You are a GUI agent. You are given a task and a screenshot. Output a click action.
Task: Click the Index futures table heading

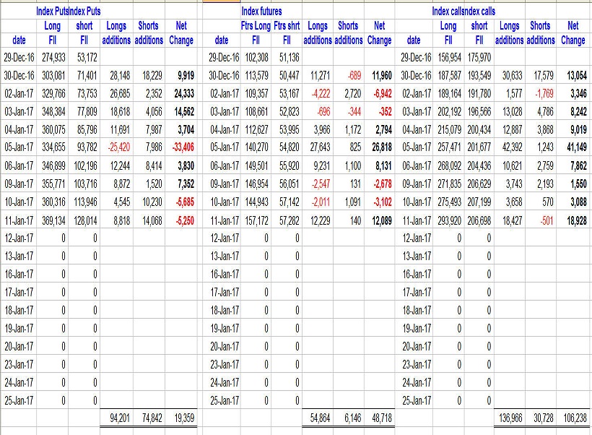(x=261, y=11)
